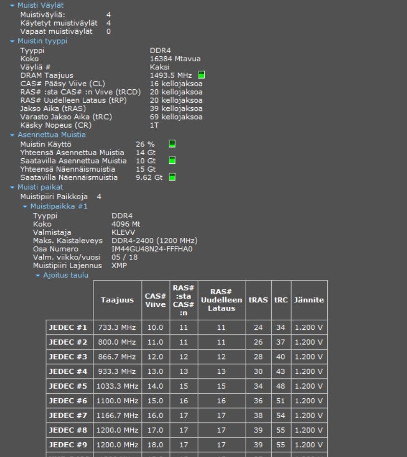Collapse the Ajoitus taulu table

(x=38, y=275)
